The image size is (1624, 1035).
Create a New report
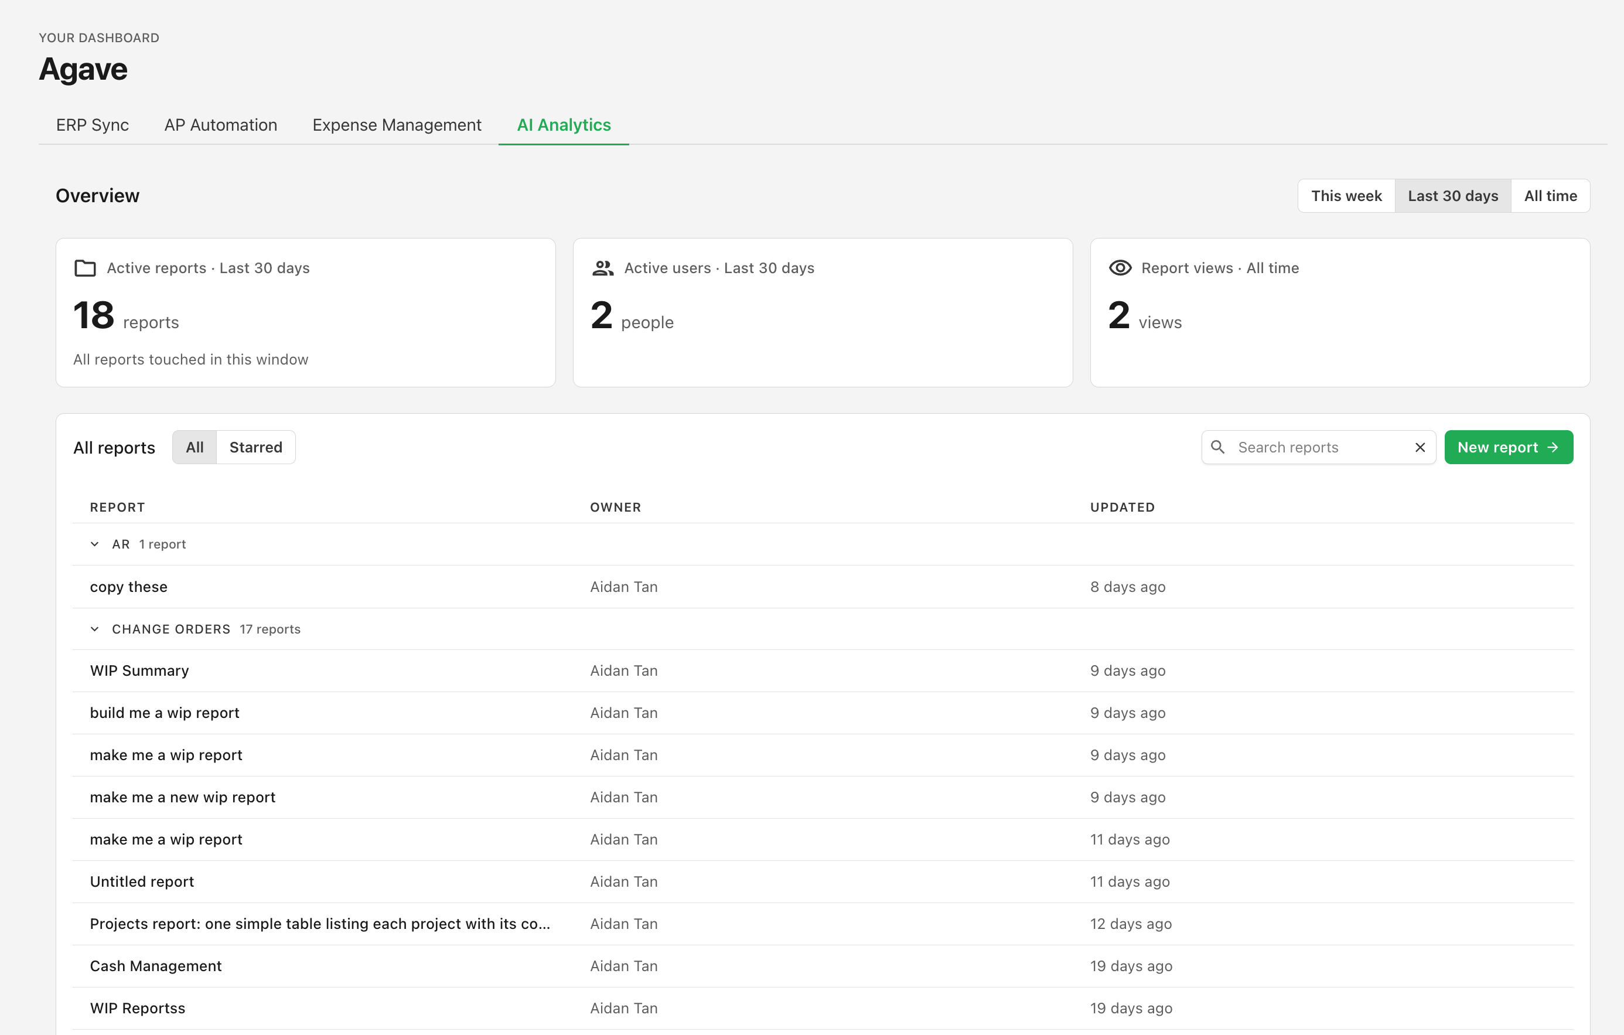tap(1509, 447)
